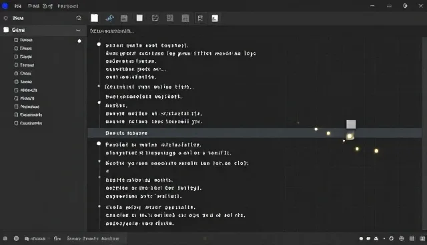Click the target-style round icon in bottom-right tray
Image resolution: width=427 pixels, height=245 pixels.
[402, 239]
